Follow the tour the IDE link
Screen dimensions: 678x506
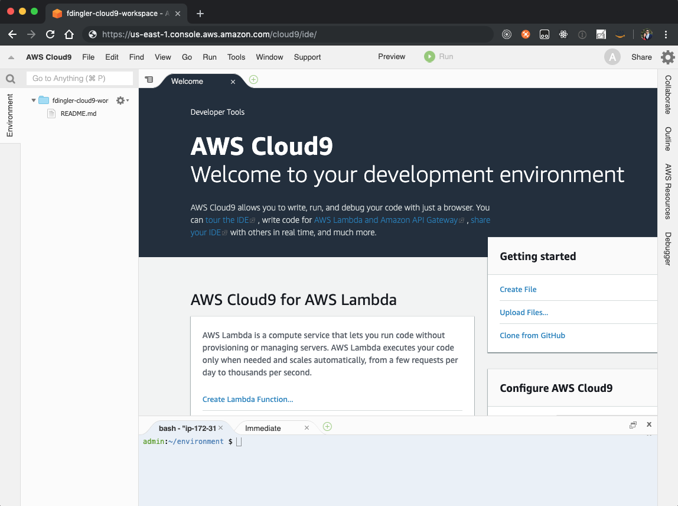[x=227, y=220]
